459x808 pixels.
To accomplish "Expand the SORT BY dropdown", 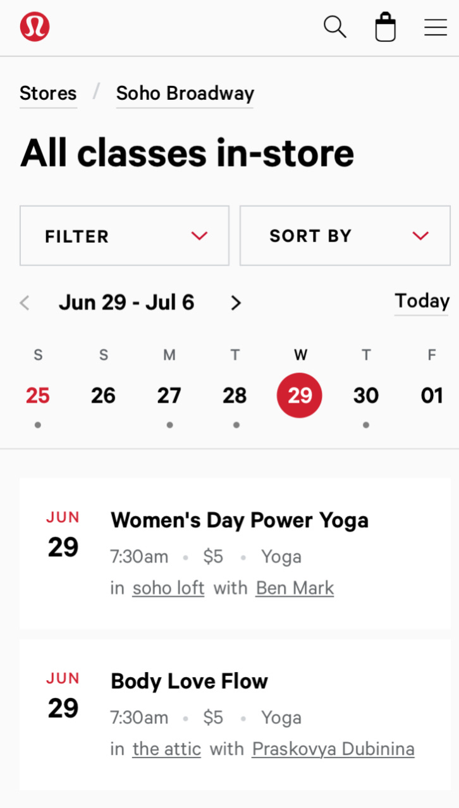I will (x=345, y=236).
